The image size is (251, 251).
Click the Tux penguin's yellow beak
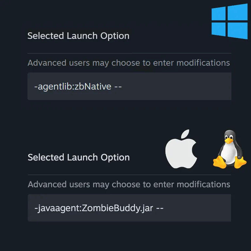(x=229, y=141)
